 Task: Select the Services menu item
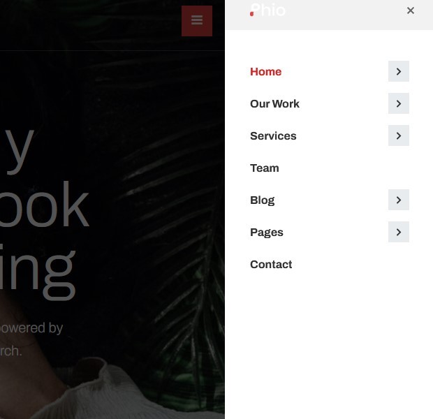273,136
